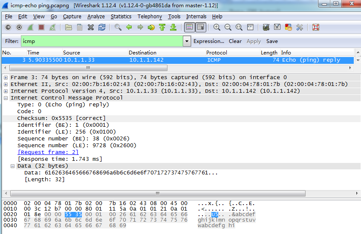The width and height of the screenshot is (361, 234).
Task: Collapse the Data (32 bytes) node
Action: [13, 166]
